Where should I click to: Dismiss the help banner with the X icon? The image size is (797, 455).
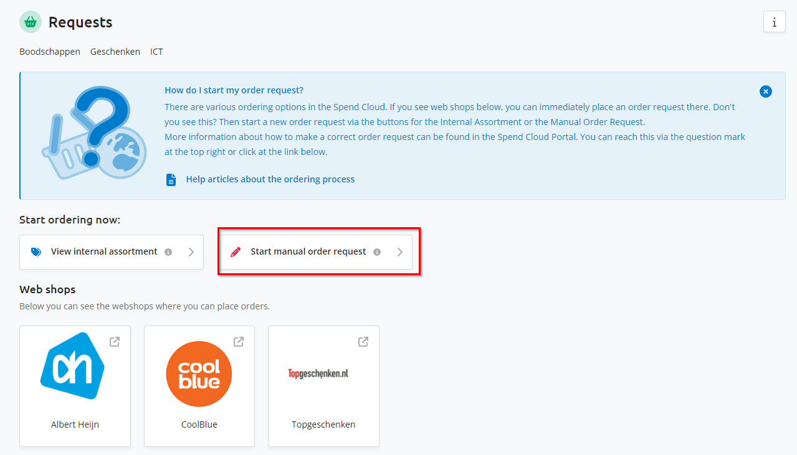(x=766, y=91)
